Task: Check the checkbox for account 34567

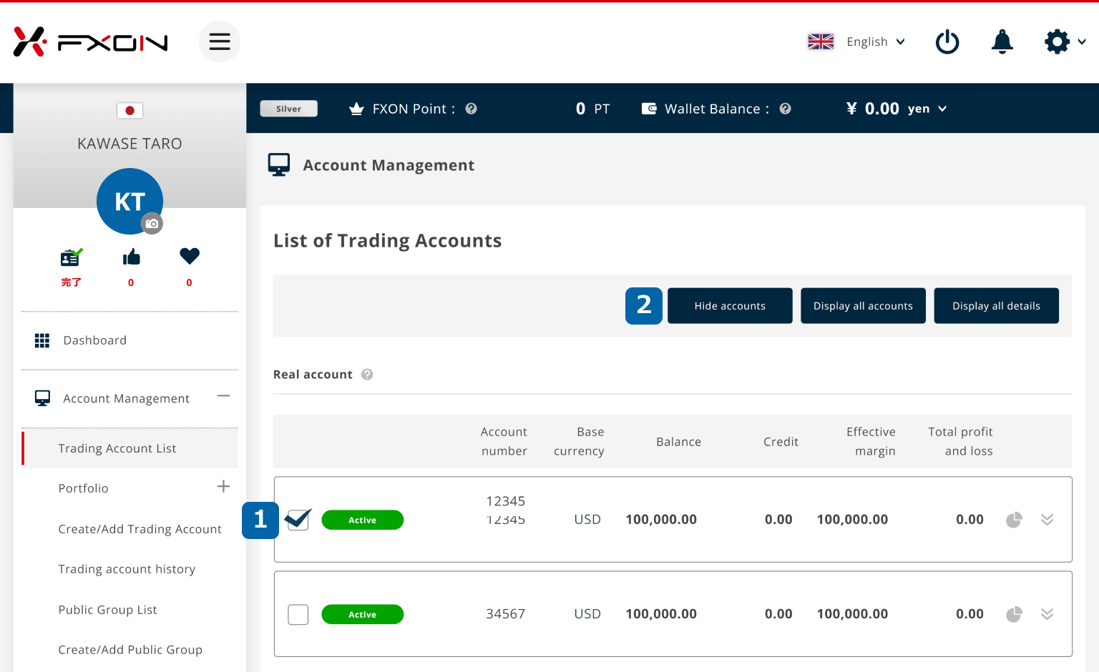Action: click(x=298, y=614)
